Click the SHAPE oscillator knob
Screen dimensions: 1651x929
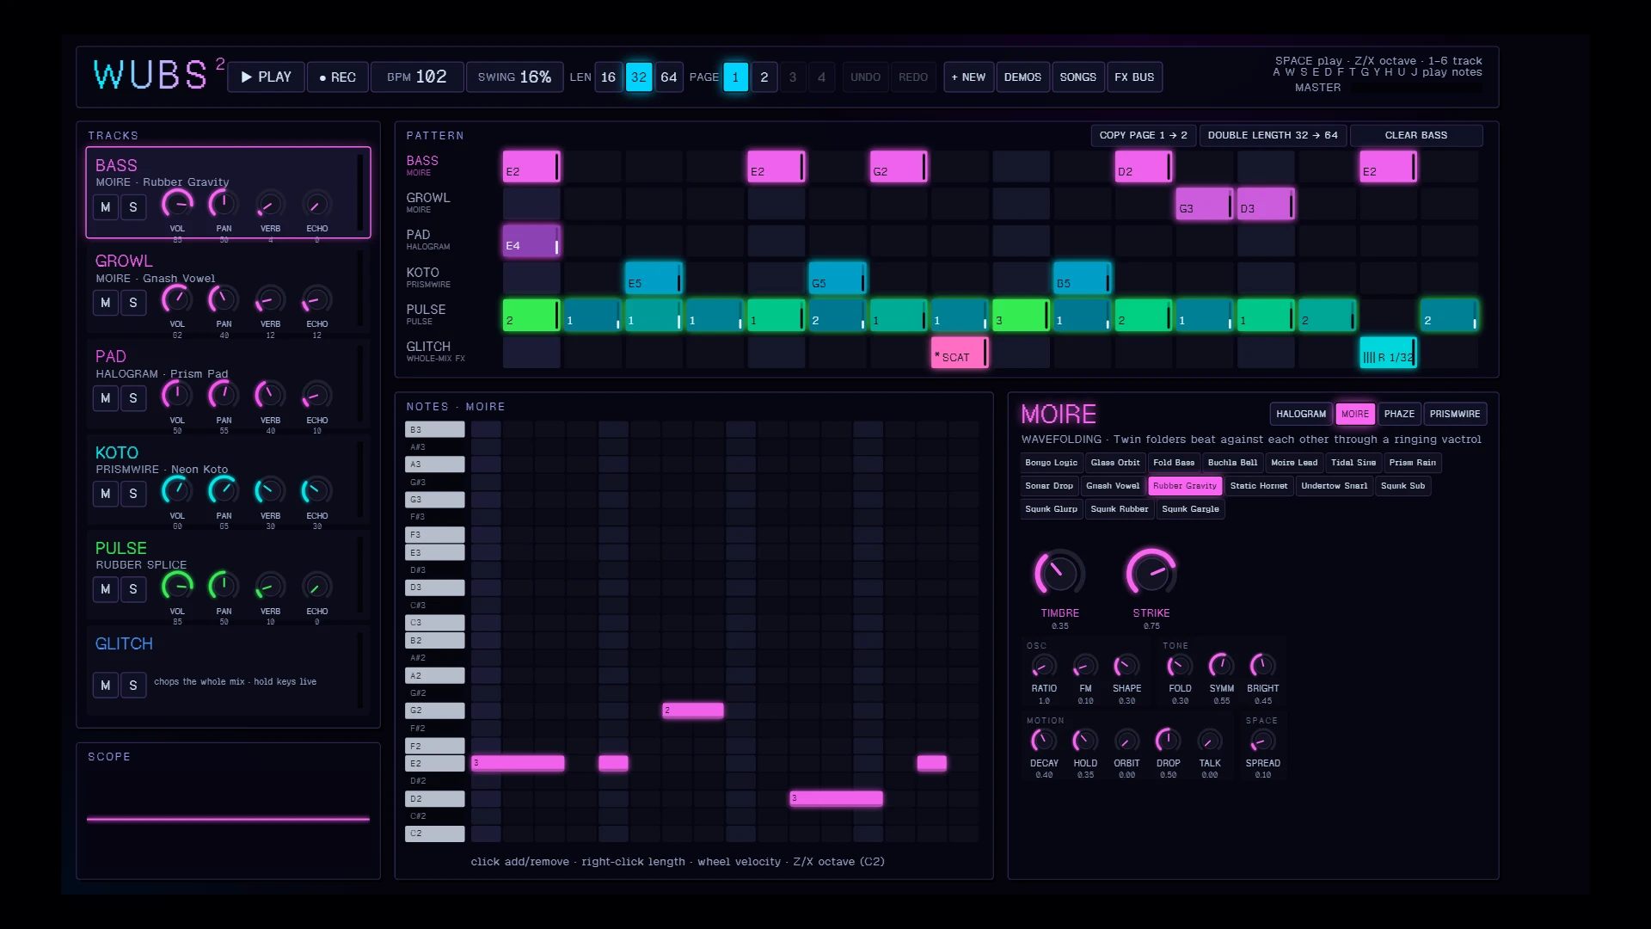1126,667
